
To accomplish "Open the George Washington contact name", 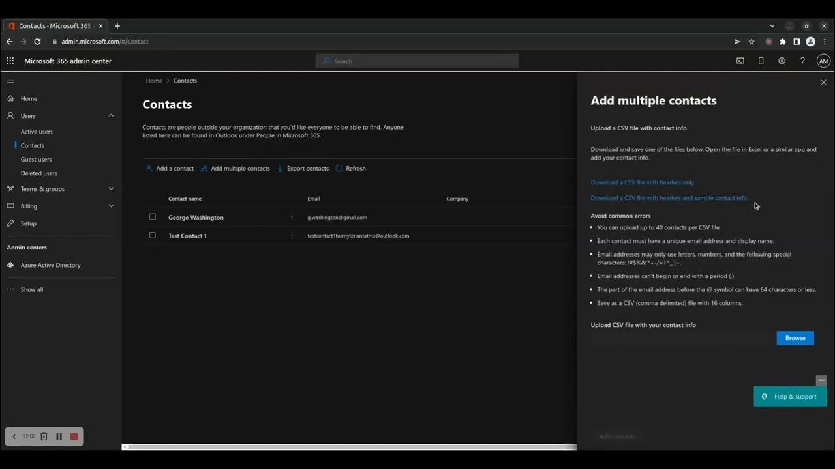I will [x=196, y=218].
